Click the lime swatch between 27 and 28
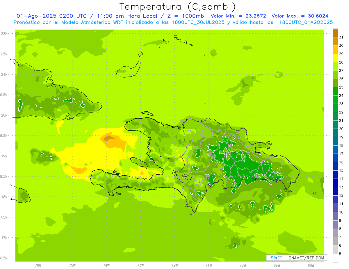Viewport: 349px width, 269px height. tap(335, 66)
